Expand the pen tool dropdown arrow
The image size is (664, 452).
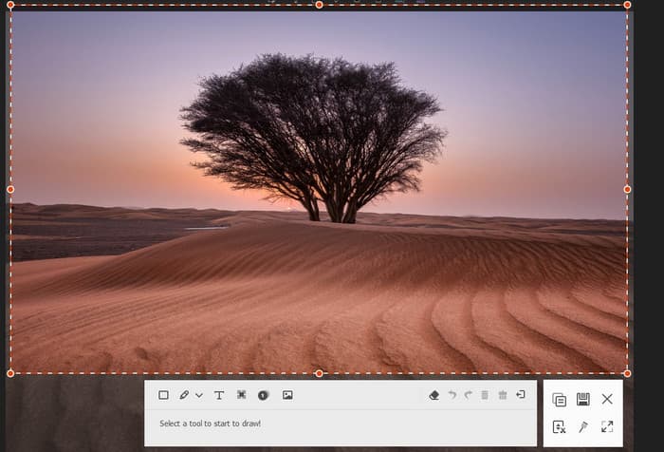point(199,395)
